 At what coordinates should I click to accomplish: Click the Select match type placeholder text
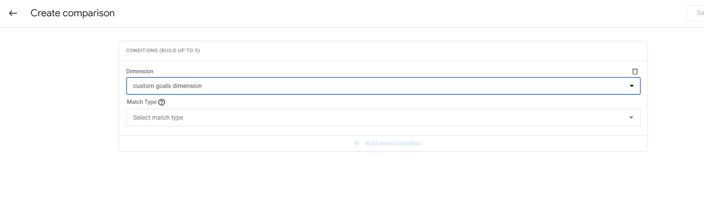click(x=158, y=118)
